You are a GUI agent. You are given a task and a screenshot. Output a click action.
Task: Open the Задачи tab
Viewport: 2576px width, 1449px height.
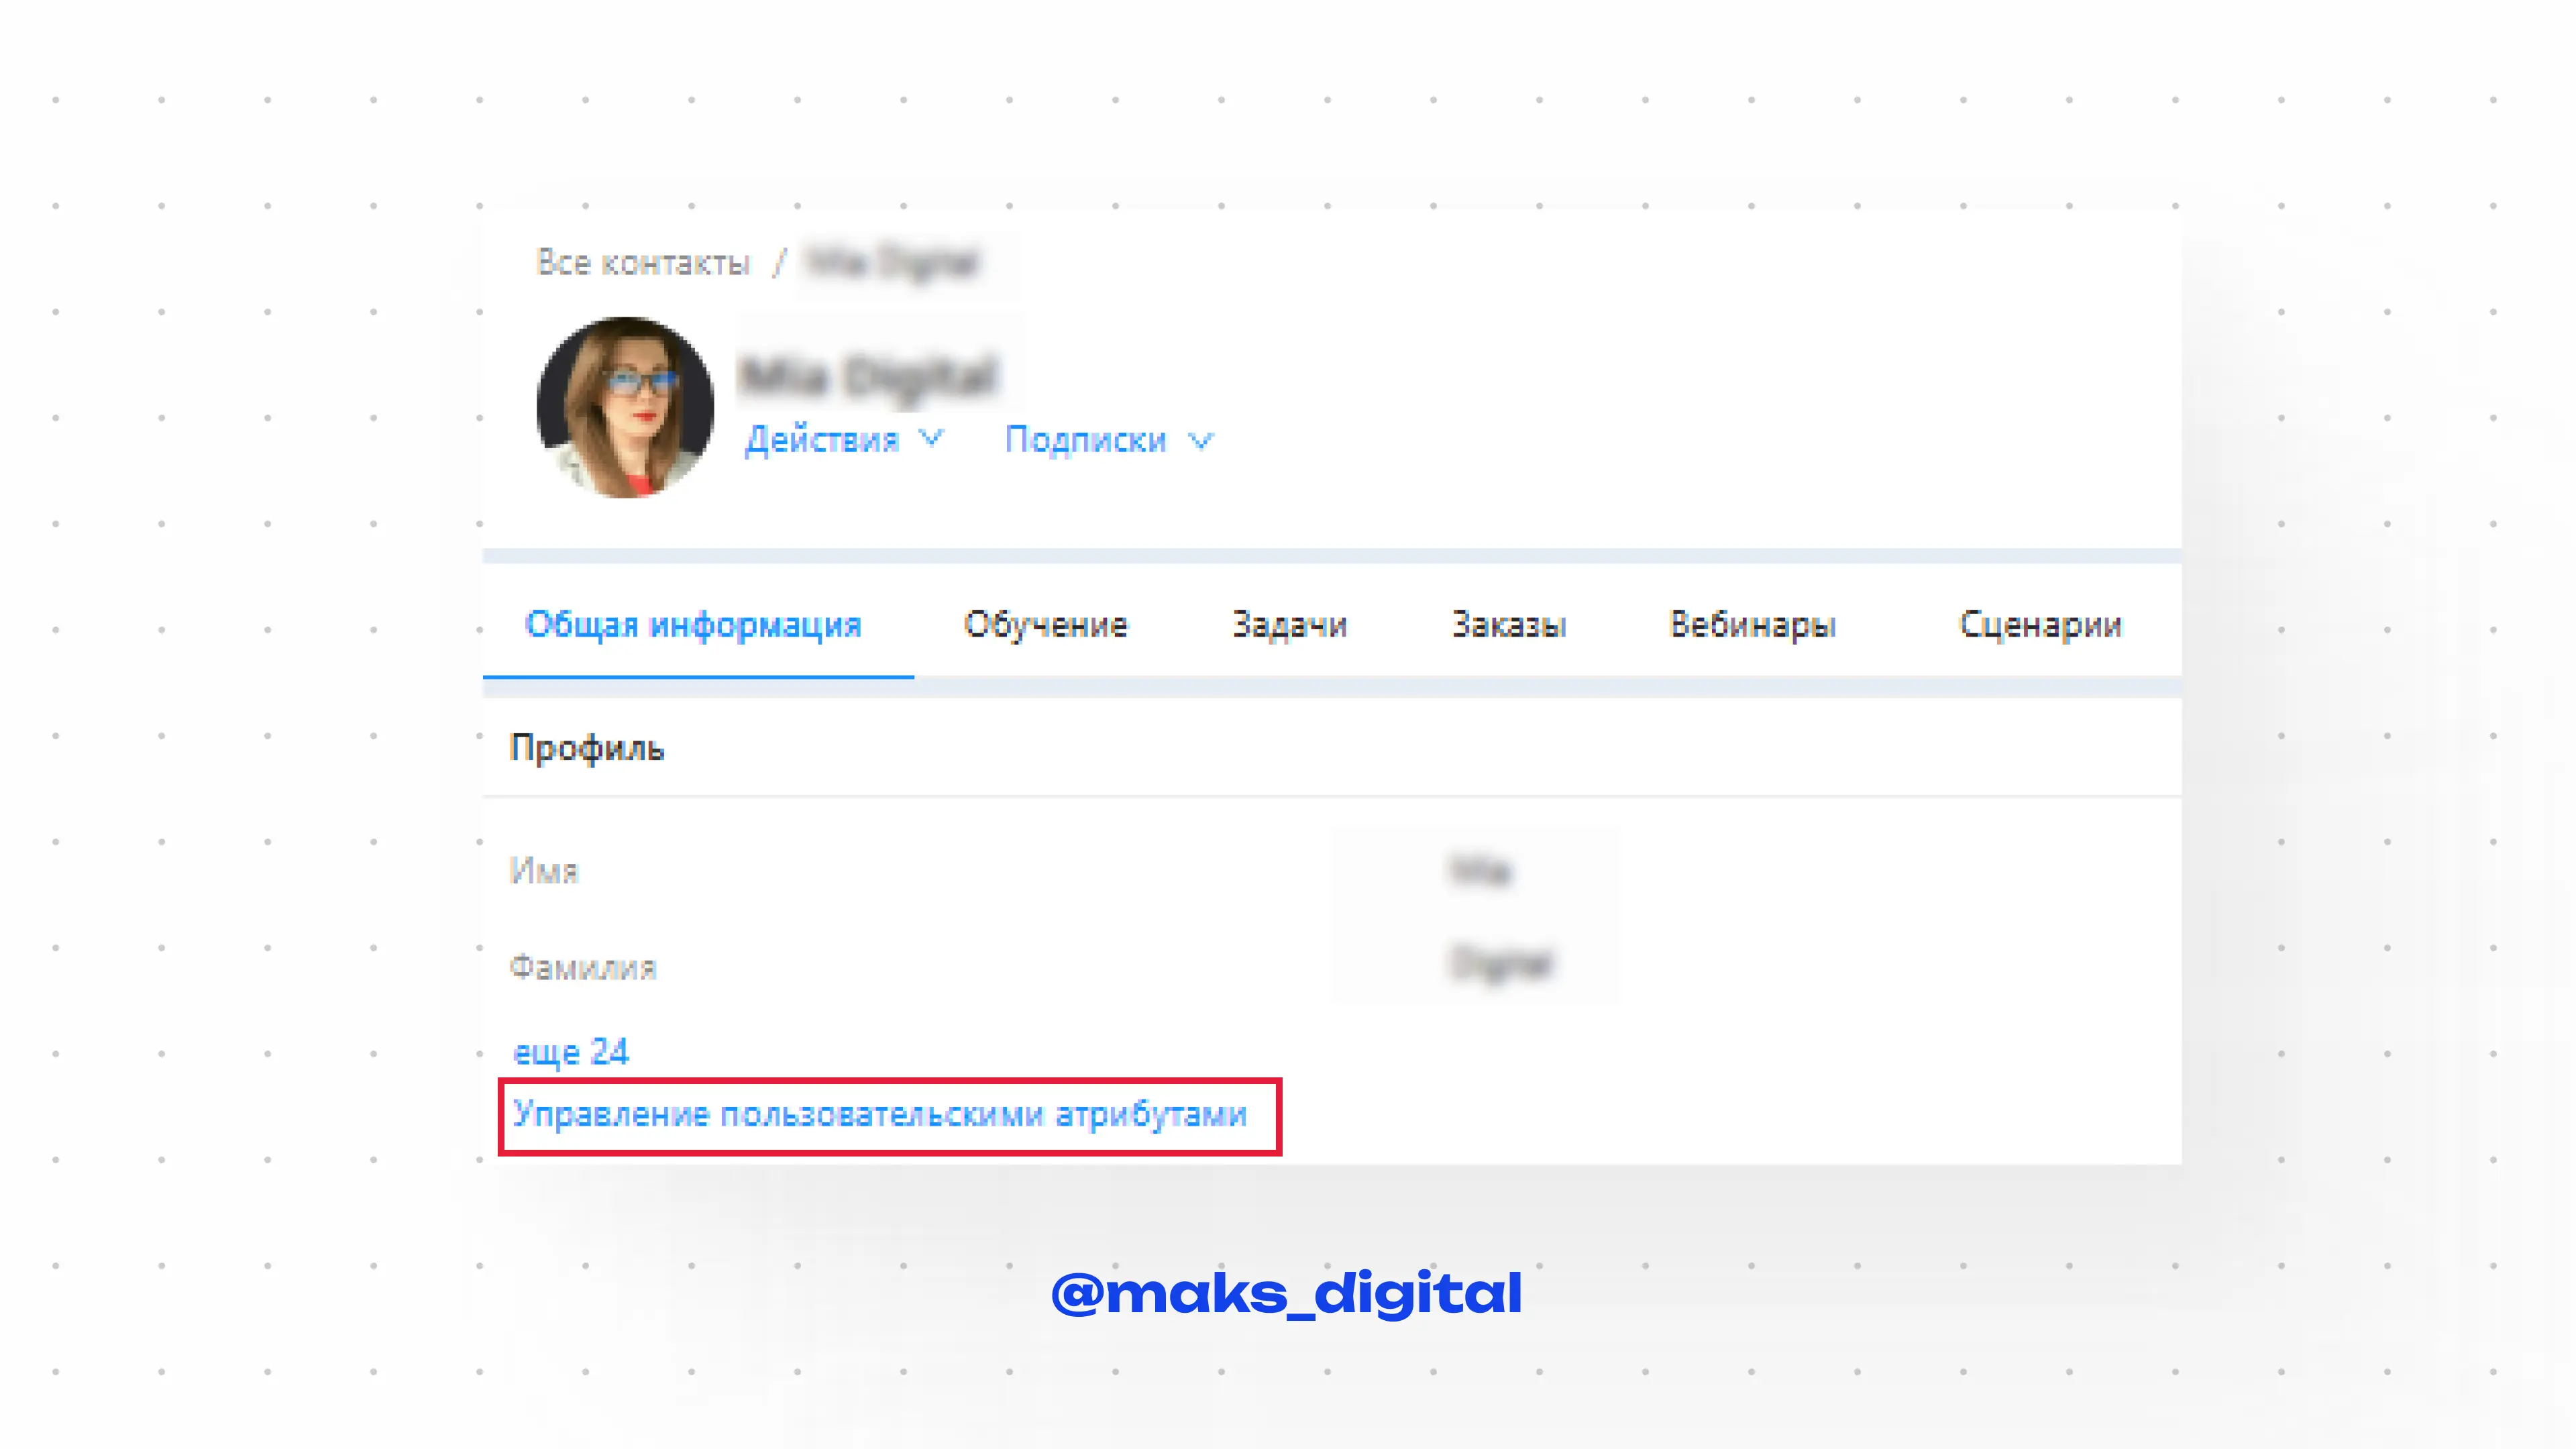(x=1289, y=624)
